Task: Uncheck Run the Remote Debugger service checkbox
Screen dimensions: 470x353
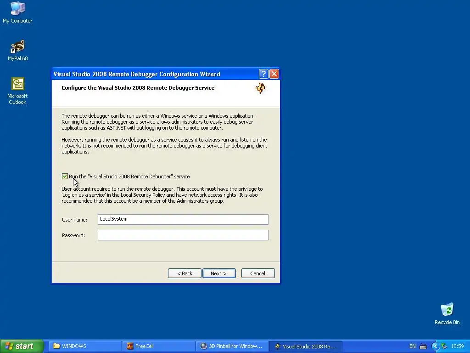Action: 65,176
